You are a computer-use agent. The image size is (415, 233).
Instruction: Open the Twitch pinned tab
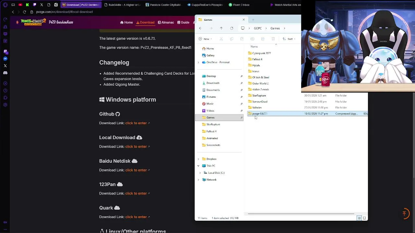(x=34, y=5)
